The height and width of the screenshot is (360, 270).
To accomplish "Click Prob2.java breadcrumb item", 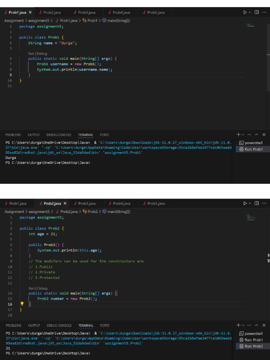I will pos(67,212).
